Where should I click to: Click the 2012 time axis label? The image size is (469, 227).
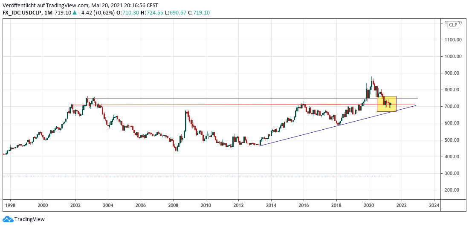(x=238, y=205)
